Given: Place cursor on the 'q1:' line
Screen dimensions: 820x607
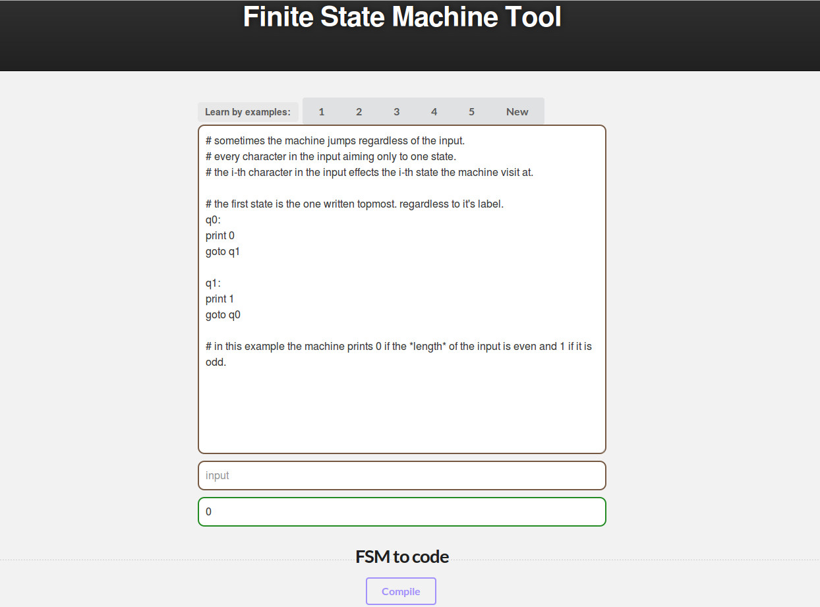Looking at the screenshot, I should click(x=214, y=283).
